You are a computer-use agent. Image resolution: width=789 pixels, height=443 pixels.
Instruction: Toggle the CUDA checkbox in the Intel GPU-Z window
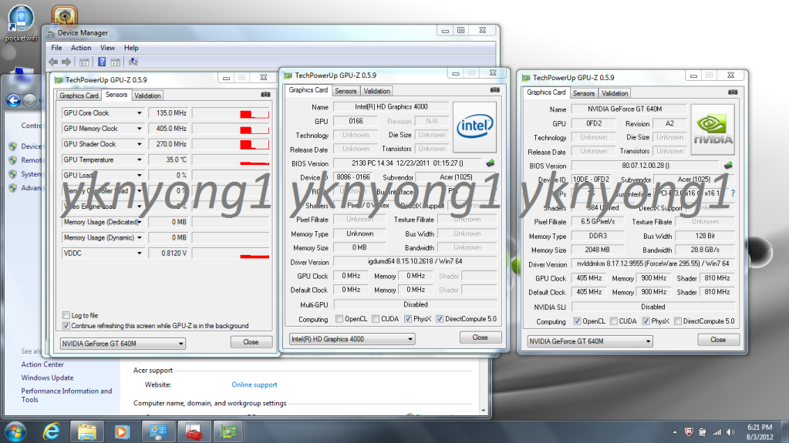pyautogui.click(x=376, y=319)
